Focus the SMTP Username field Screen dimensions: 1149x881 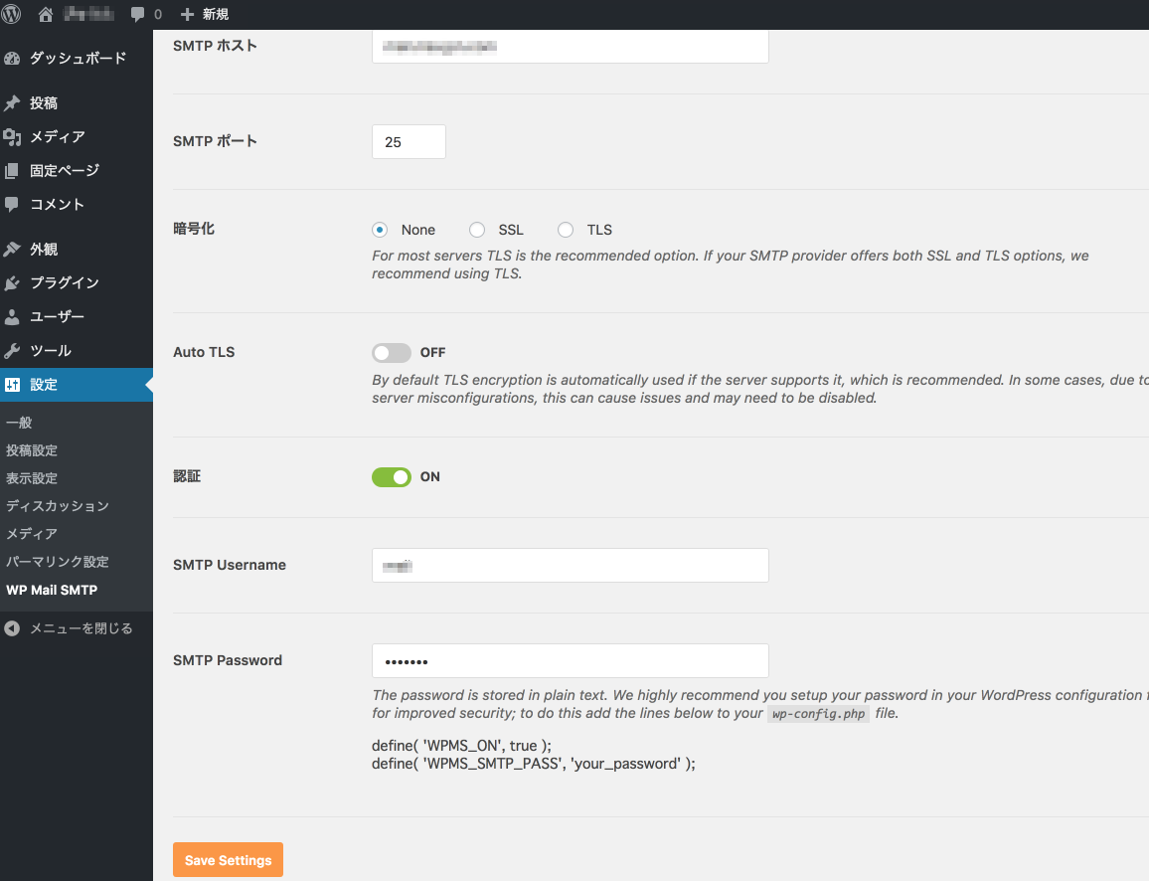tap(571, 565)
